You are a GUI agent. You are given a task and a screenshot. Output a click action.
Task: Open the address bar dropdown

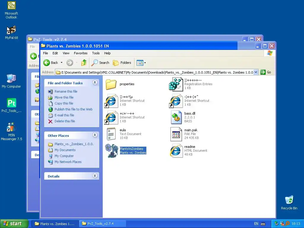(x=256, y=72)
